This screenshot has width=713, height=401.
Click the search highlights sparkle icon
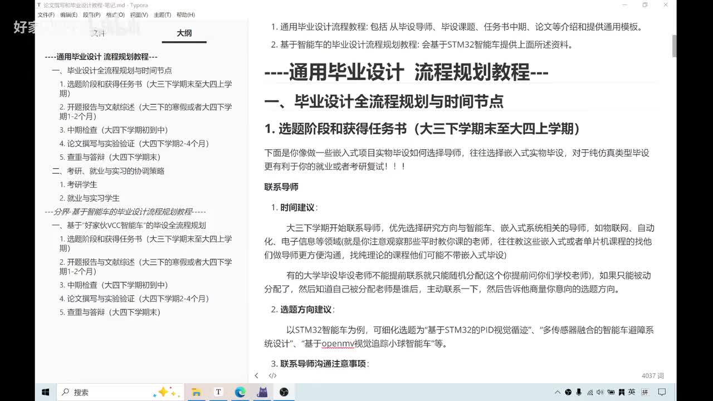[x=165, y=392]
